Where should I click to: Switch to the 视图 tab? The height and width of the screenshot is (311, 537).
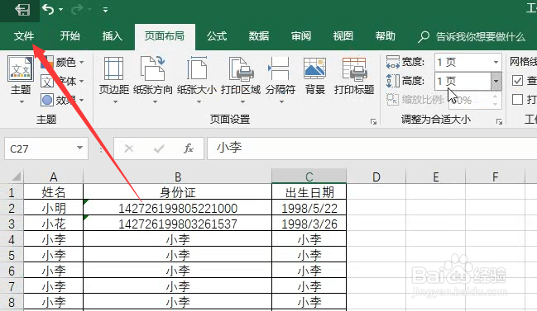[x=343, y=35]
